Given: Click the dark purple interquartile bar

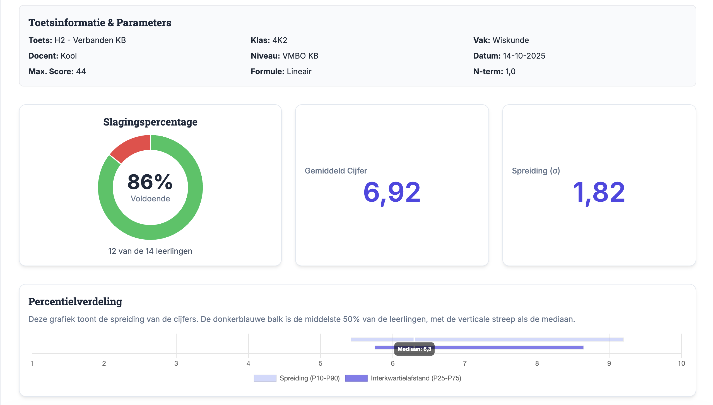Looking at the screenshot, I should 502,348.
